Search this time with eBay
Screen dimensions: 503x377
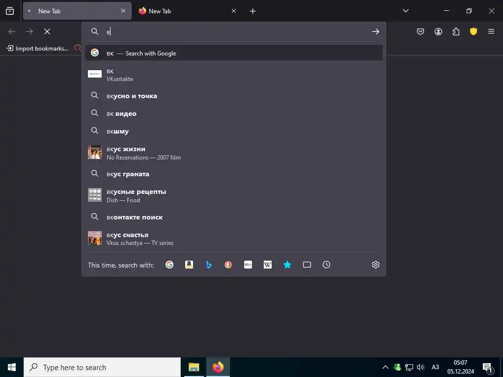[x=248, y=265]
